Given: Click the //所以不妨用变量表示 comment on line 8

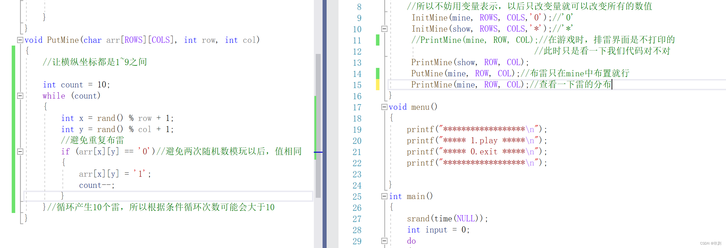Looking at the screenshot, I should [529, 6].
